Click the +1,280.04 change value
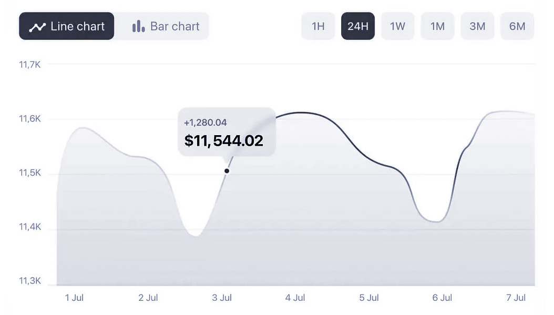The image size is (554, 315). click(x=205, y=123)
